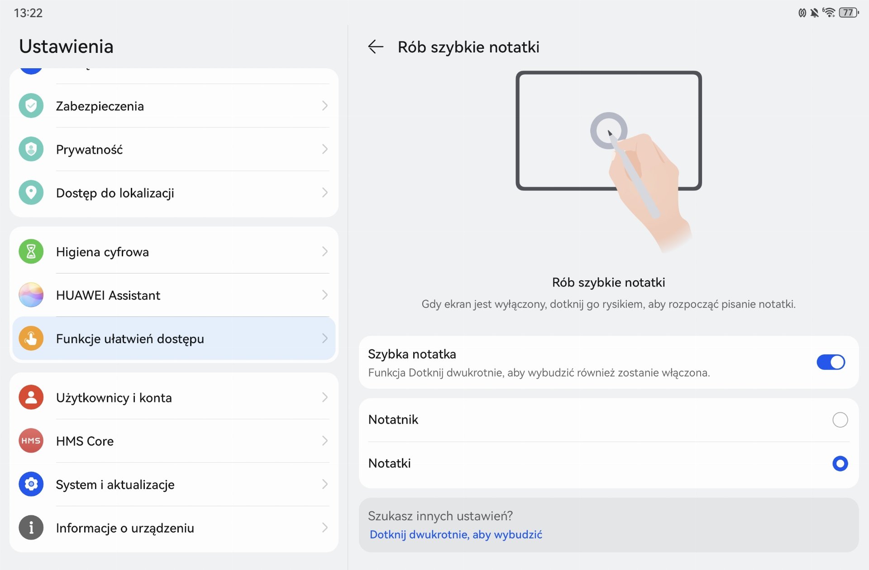The width and height of the screenshot is (869, 570).
Task: Tap the Funkcje ułatwień dostępu hand icon
Action: pos(31,338)
